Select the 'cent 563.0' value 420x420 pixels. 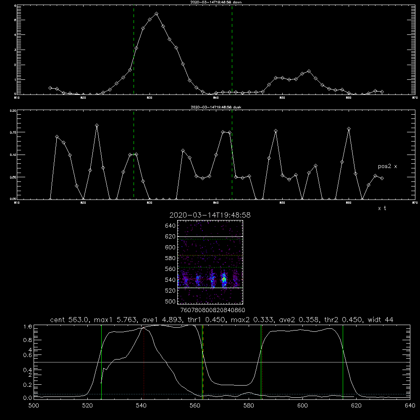pos(70,320)
